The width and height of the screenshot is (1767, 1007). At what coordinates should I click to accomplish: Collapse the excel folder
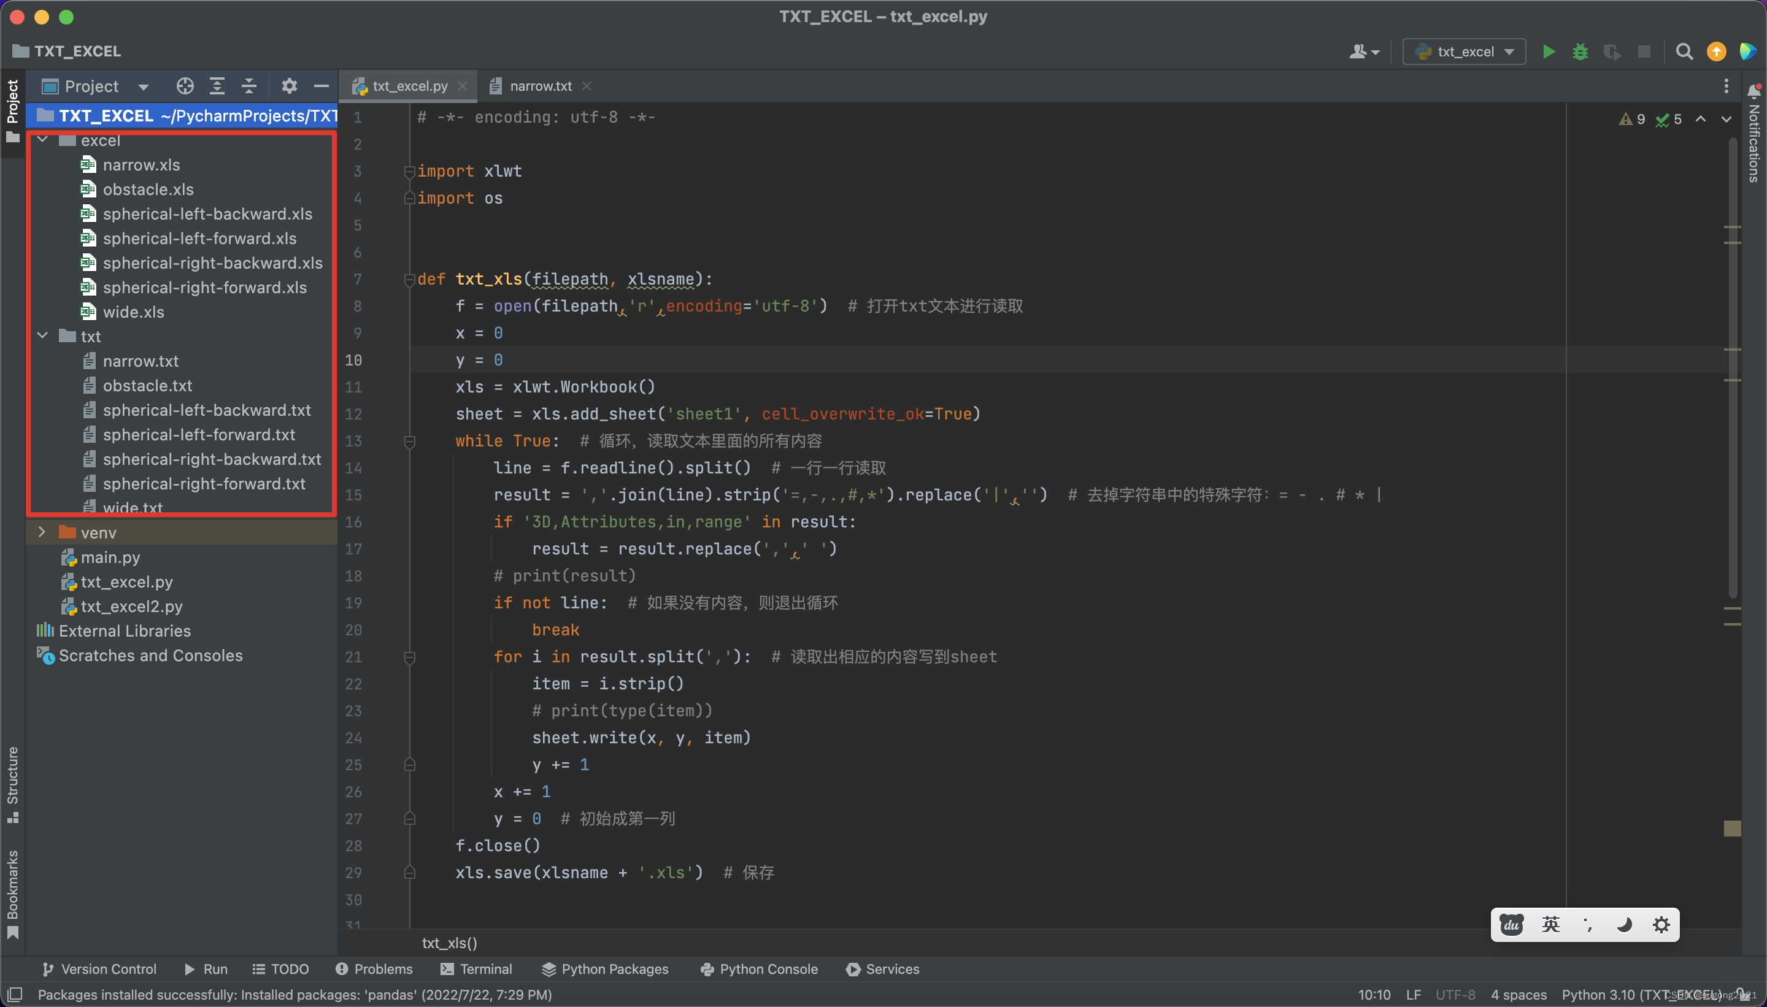click(43, 140)
